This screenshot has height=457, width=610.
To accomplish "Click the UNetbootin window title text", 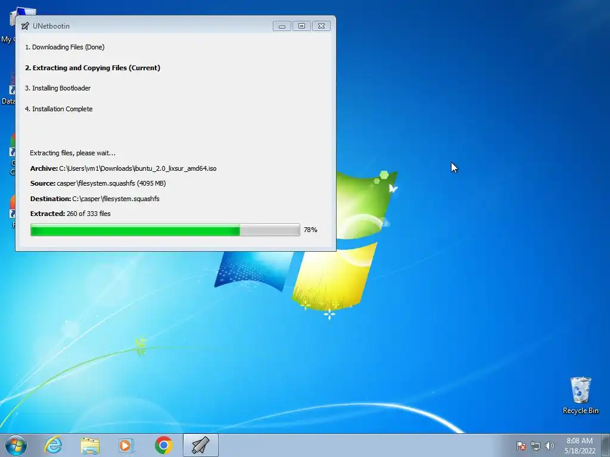I will click(x=51, y=26).
